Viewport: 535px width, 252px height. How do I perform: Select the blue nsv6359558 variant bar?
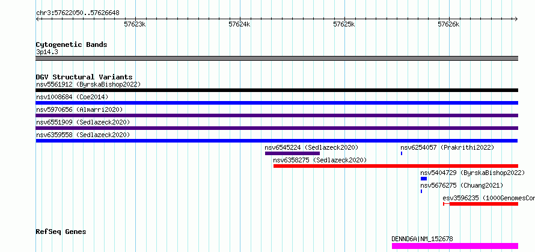(x=277, y=141)
